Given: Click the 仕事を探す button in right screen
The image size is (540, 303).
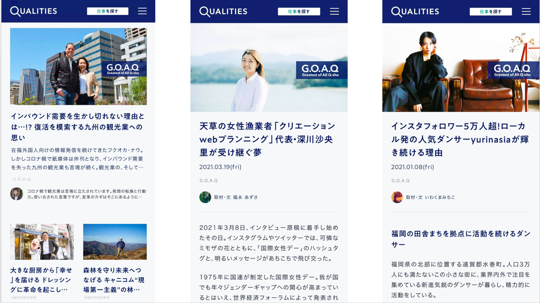Looking at the screenshot, I should tap(491, 11).
